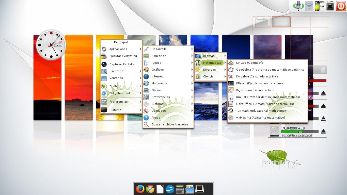The image size is (347, 195).
Task: Expand the Escritorio submenu arrow
Action: (140, 71)
